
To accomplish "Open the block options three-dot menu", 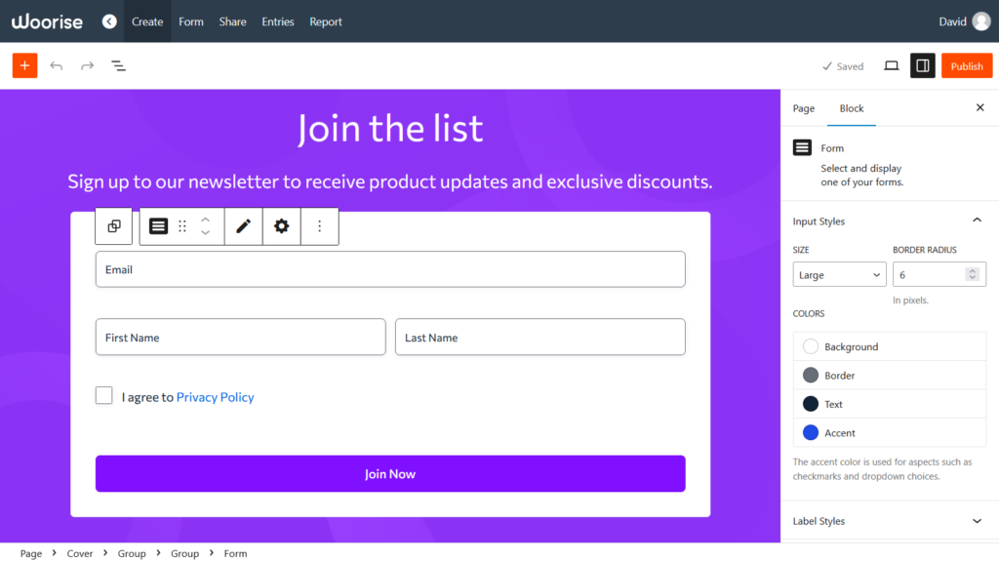I will (x=319, y=225).
